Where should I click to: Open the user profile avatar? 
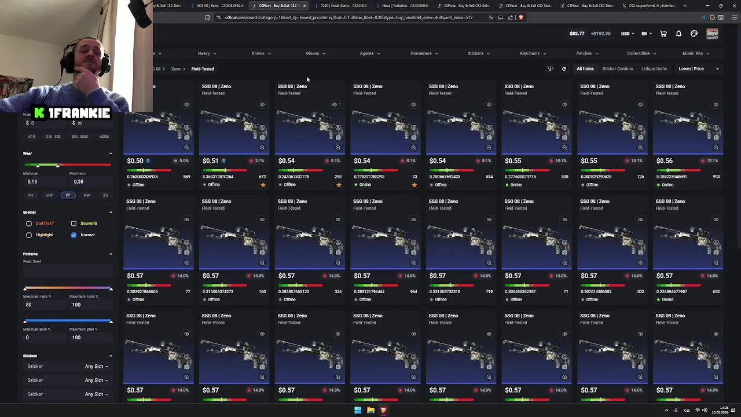point(712,34)
